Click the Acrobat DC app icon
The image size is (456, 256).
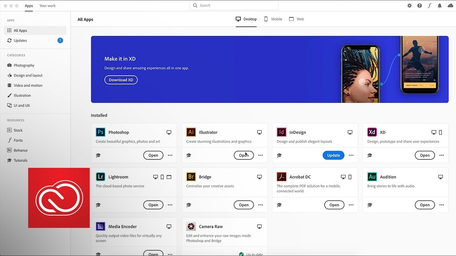click(281, 177)
